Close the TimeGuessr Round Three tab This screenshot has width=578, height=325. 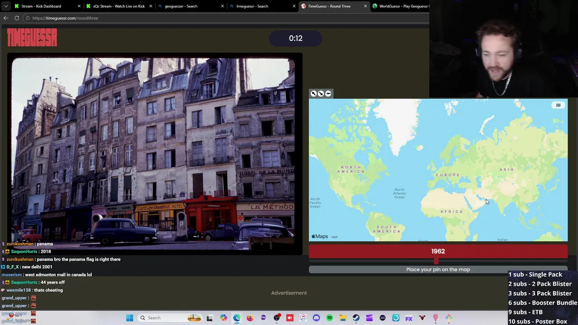(365, 6)
